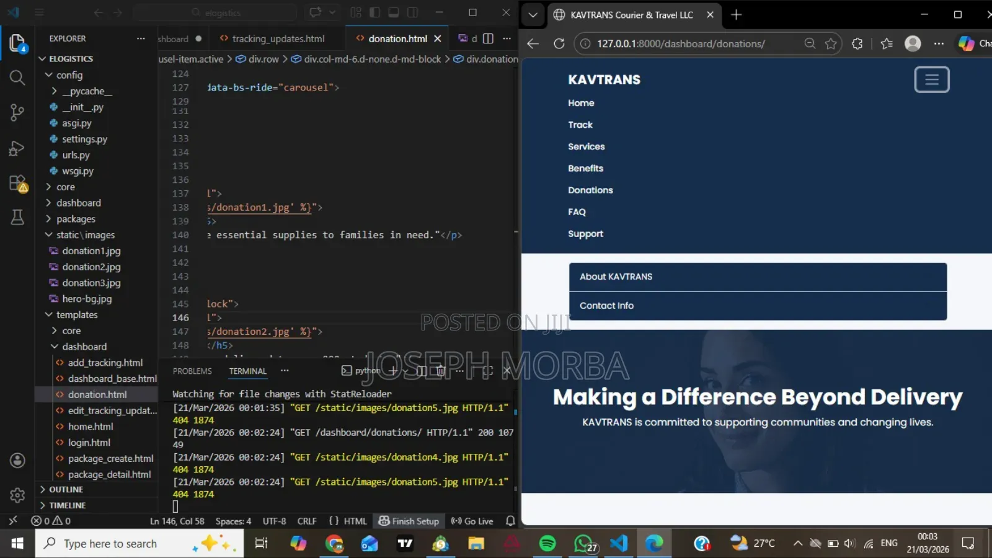Select the TERMINAL panel tab
The image size is (992, 558).
(x=247, y=371)
